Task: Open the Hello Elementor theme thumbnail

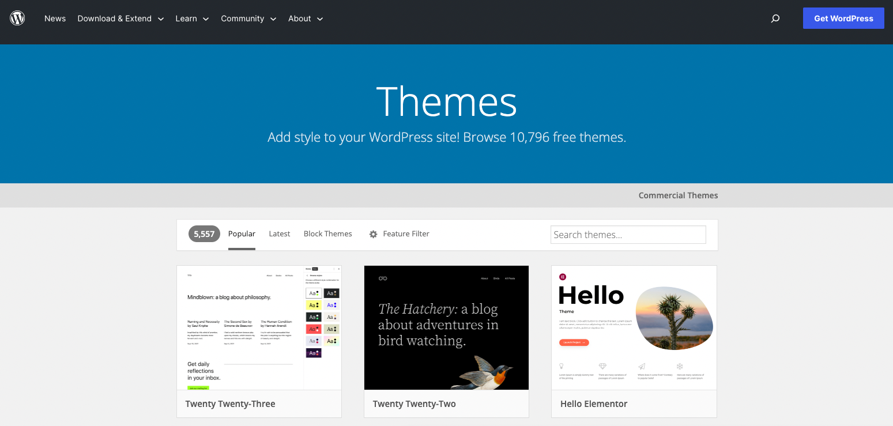Action: 634,327
